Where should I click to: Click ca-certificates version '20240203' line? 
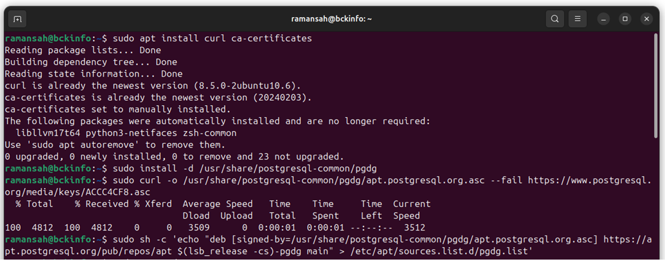click(x=158, y=97)
